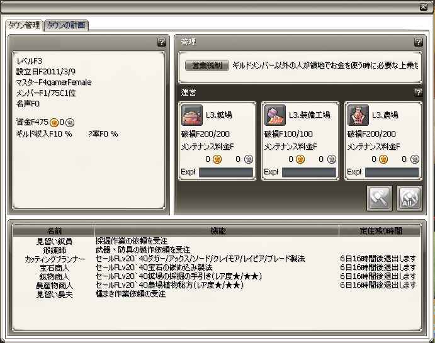Open help for the 管理 section
Viewport: 435px width, 343px height.
pyautogui.click(x=418, y=42)
